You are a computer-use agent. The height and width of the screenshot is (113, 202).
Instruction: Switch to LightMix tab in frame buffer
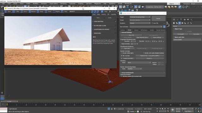[113, 14]
